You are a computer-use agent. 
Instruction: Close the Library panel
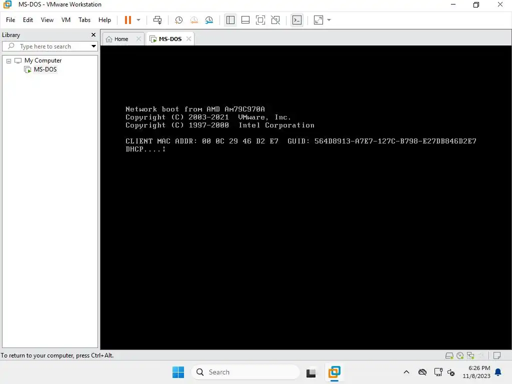pyautogui.click(x=93, y=34)
